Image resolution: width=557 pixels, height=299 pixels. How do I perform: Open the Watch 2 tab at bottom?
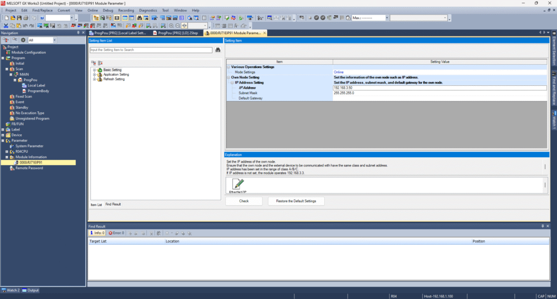pyautogui.click(x=11, y=290)
